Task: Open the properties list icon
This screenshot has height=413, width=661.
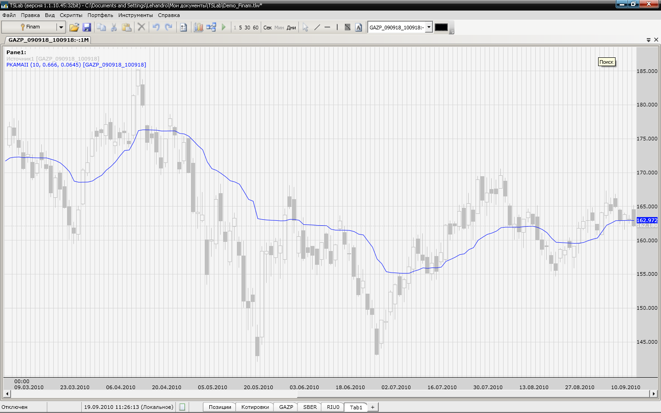Action: [x=184, y=28]
